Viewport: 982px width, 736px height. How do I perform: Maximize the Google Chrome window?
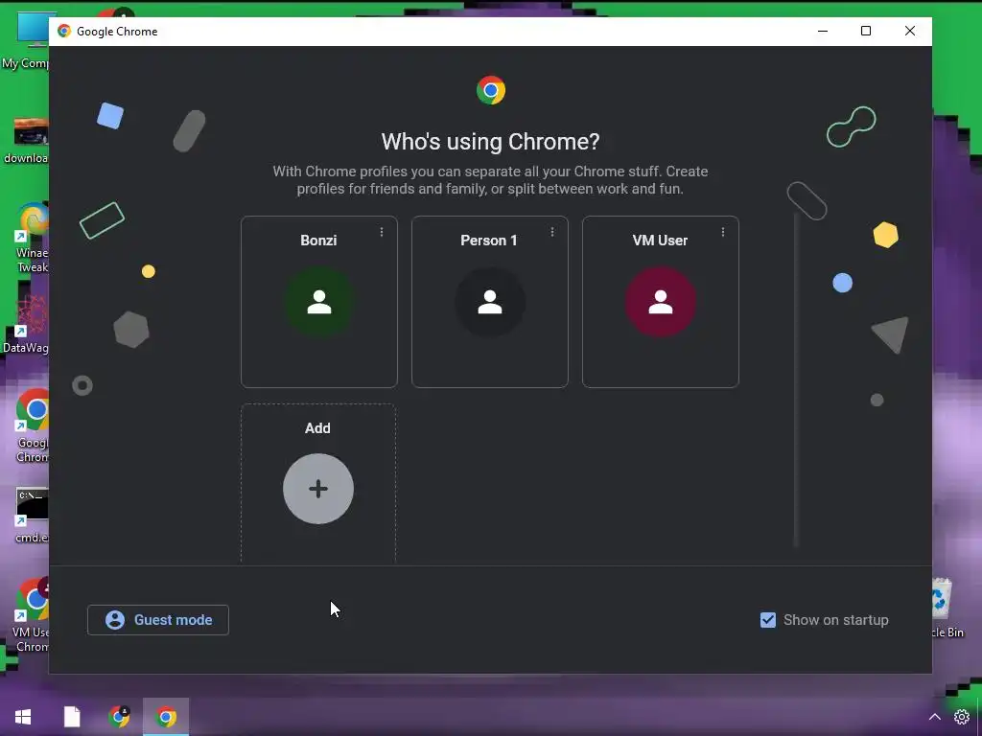[866, 32]
